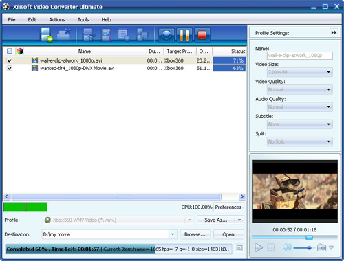
Task: Uncheck wanted-tlr4_1080p-DivX Movie.avi checkbox
Action: [x=10, y=68]
